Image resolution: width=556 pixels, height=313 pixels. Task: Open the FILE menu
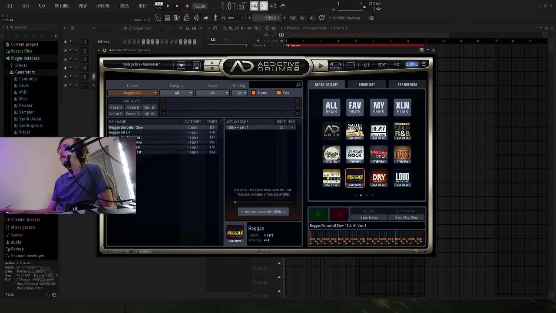click(10, 6)
